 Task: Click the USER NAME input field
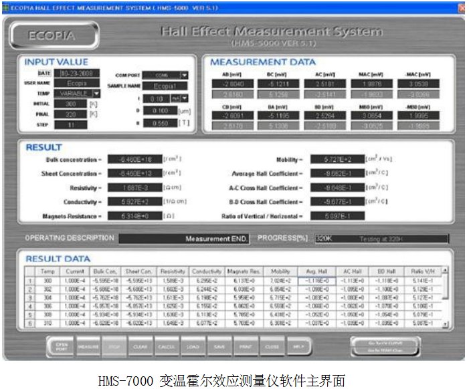point(76,84)
